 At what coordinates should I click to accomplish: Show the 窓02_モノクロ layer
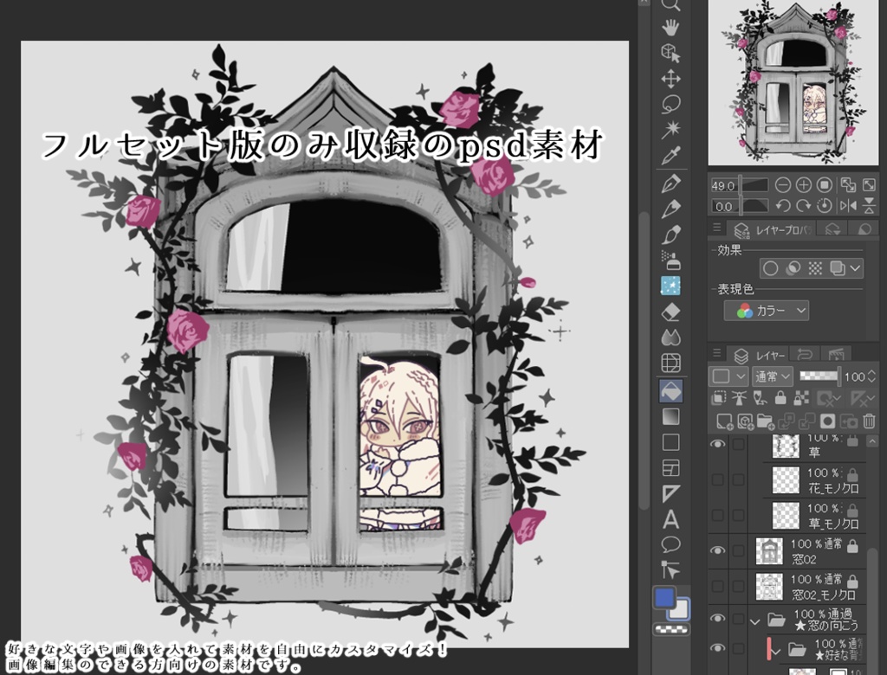[717, 586]
